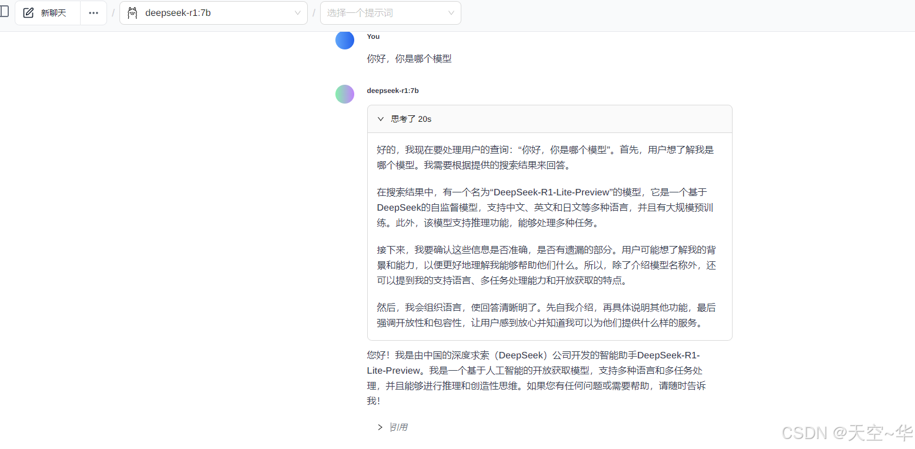Click the answer text starting 您好！我是由中国的
The image size is (915, 449).
536,378
